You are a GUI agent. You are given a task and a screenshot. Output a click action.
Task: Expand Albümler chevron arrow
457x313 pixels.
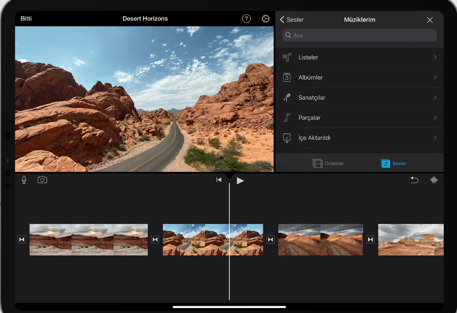coord(435,78)
